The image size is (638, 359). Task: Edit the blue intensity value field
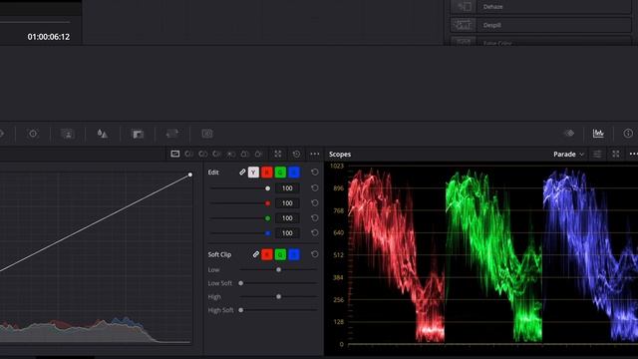[x=287, y=232]
